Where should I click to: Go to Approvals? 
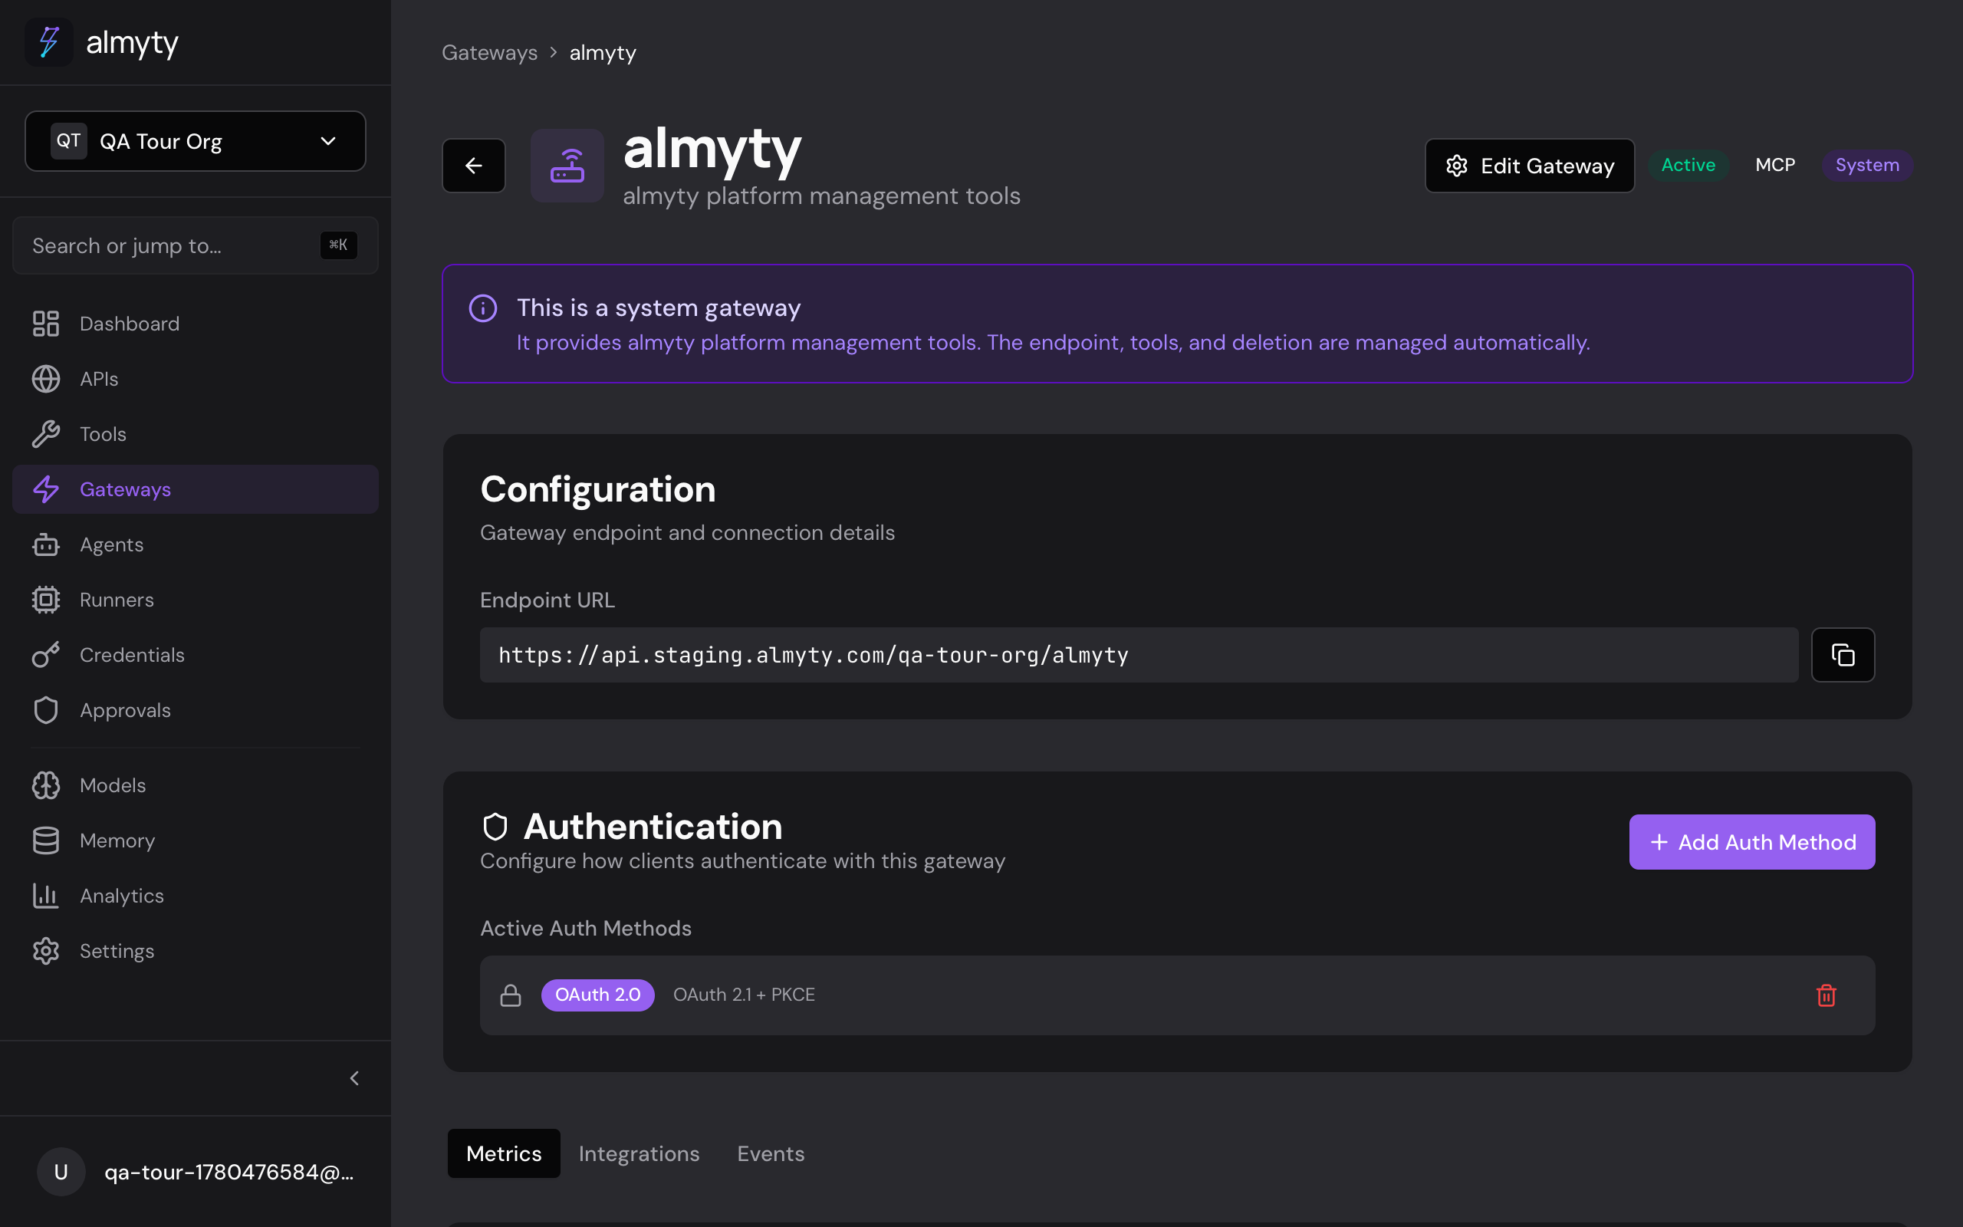[x=196, y=710]
